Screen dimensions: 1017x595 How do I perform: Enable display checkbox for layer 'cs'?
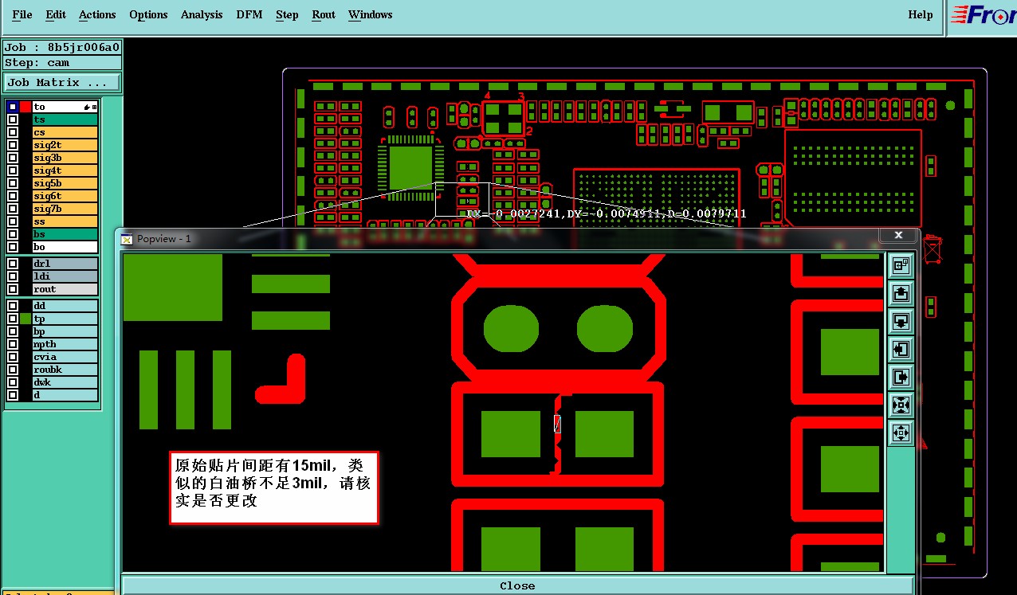pos(13,132)
